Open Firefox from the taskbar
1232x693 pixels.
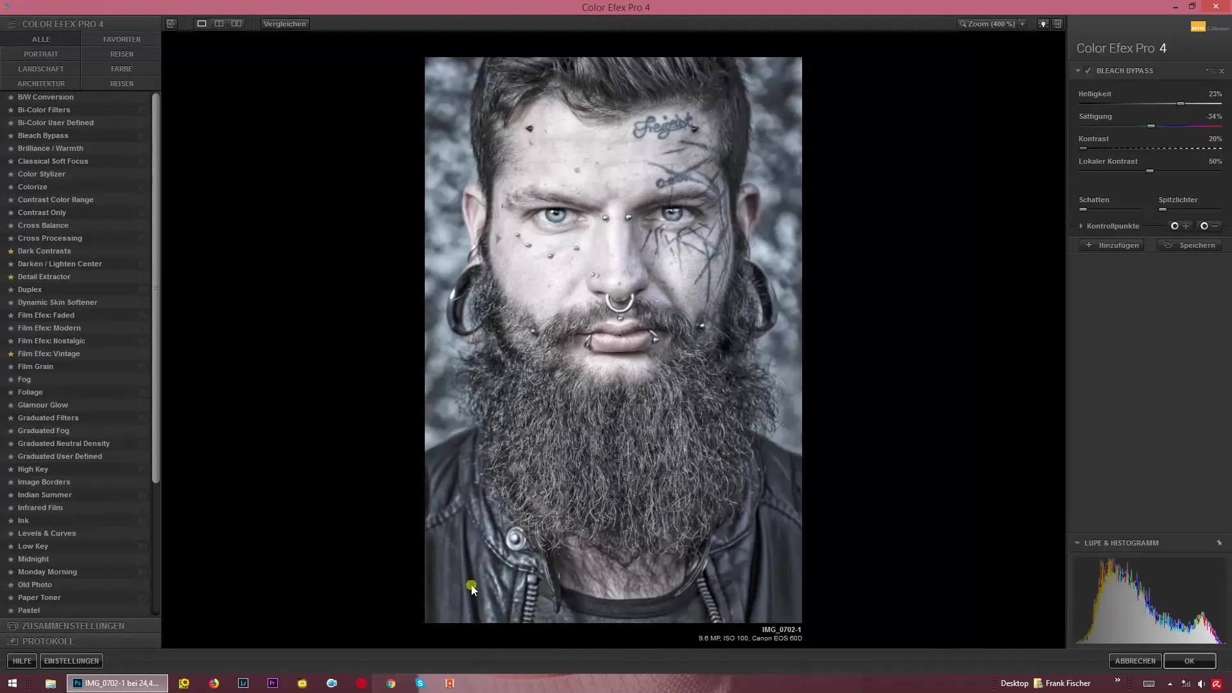tap(214, 683)
